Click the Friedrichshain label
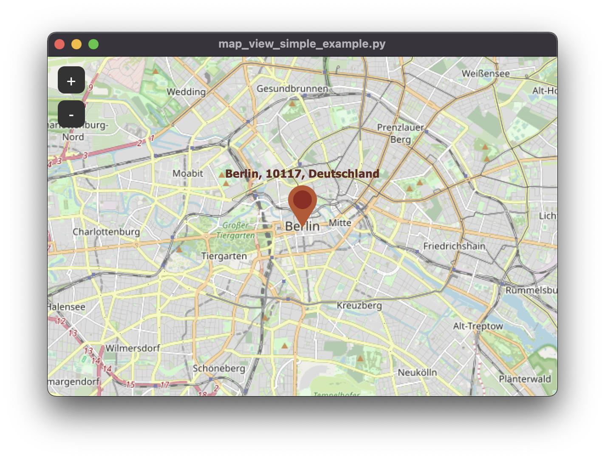The height and width of the screenshot is (459, 605). coord(454,246)
